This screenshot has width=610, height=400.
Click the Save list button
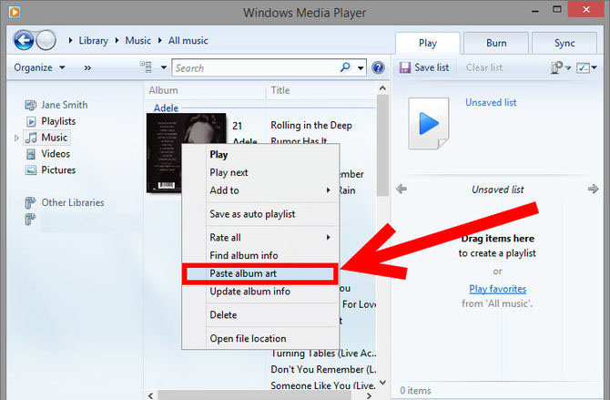[424, 67]
